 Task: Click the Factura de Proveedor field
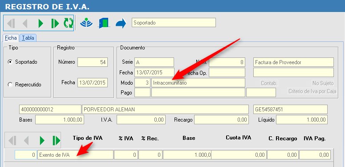point(293,62)
